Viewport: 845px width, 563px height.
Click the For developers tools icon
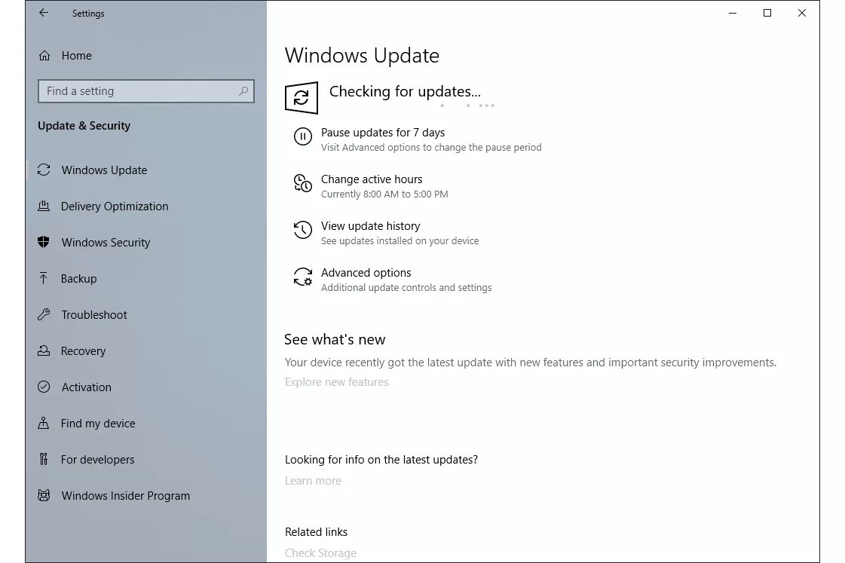[44, 459]
